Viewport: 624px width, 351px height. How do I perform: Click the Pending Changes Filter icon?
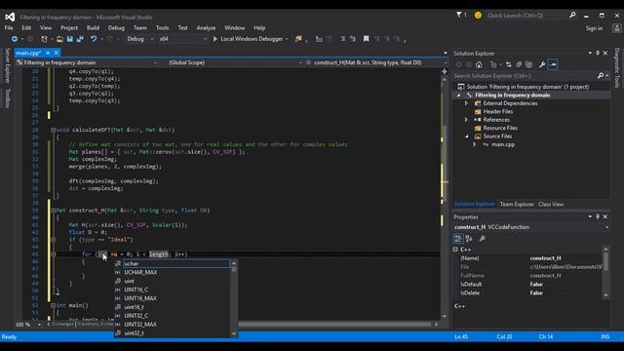point(494,64)
